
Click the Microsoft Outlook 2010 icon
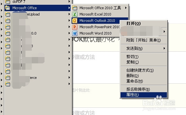[75, 21]
